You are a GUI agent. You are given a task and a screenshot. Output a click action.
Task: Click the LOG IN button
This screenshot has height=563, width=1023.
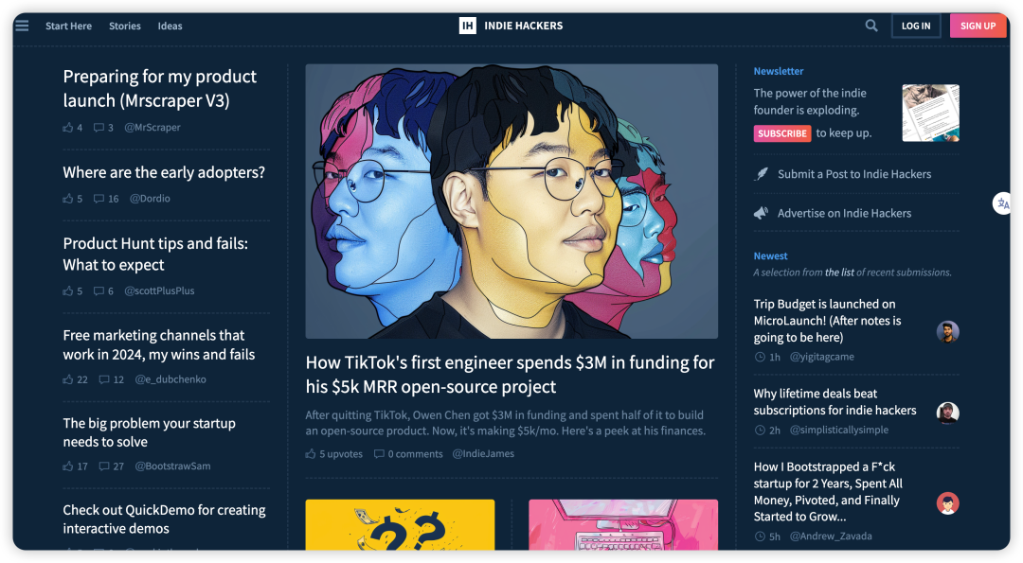[916, 26]
